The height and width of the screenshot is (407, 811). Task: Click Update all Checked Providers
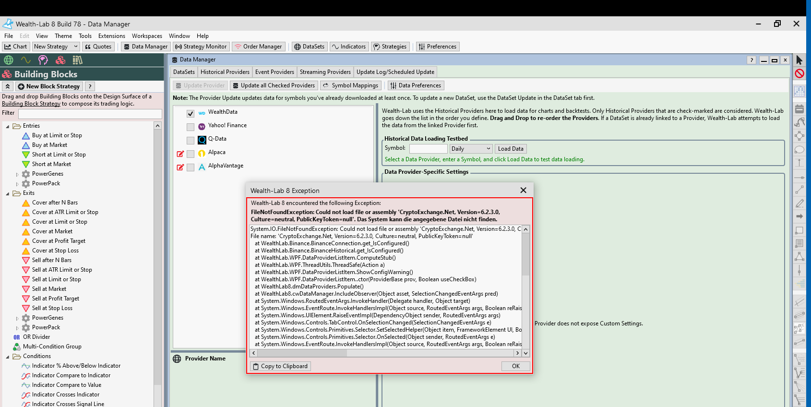coord(274,85)
